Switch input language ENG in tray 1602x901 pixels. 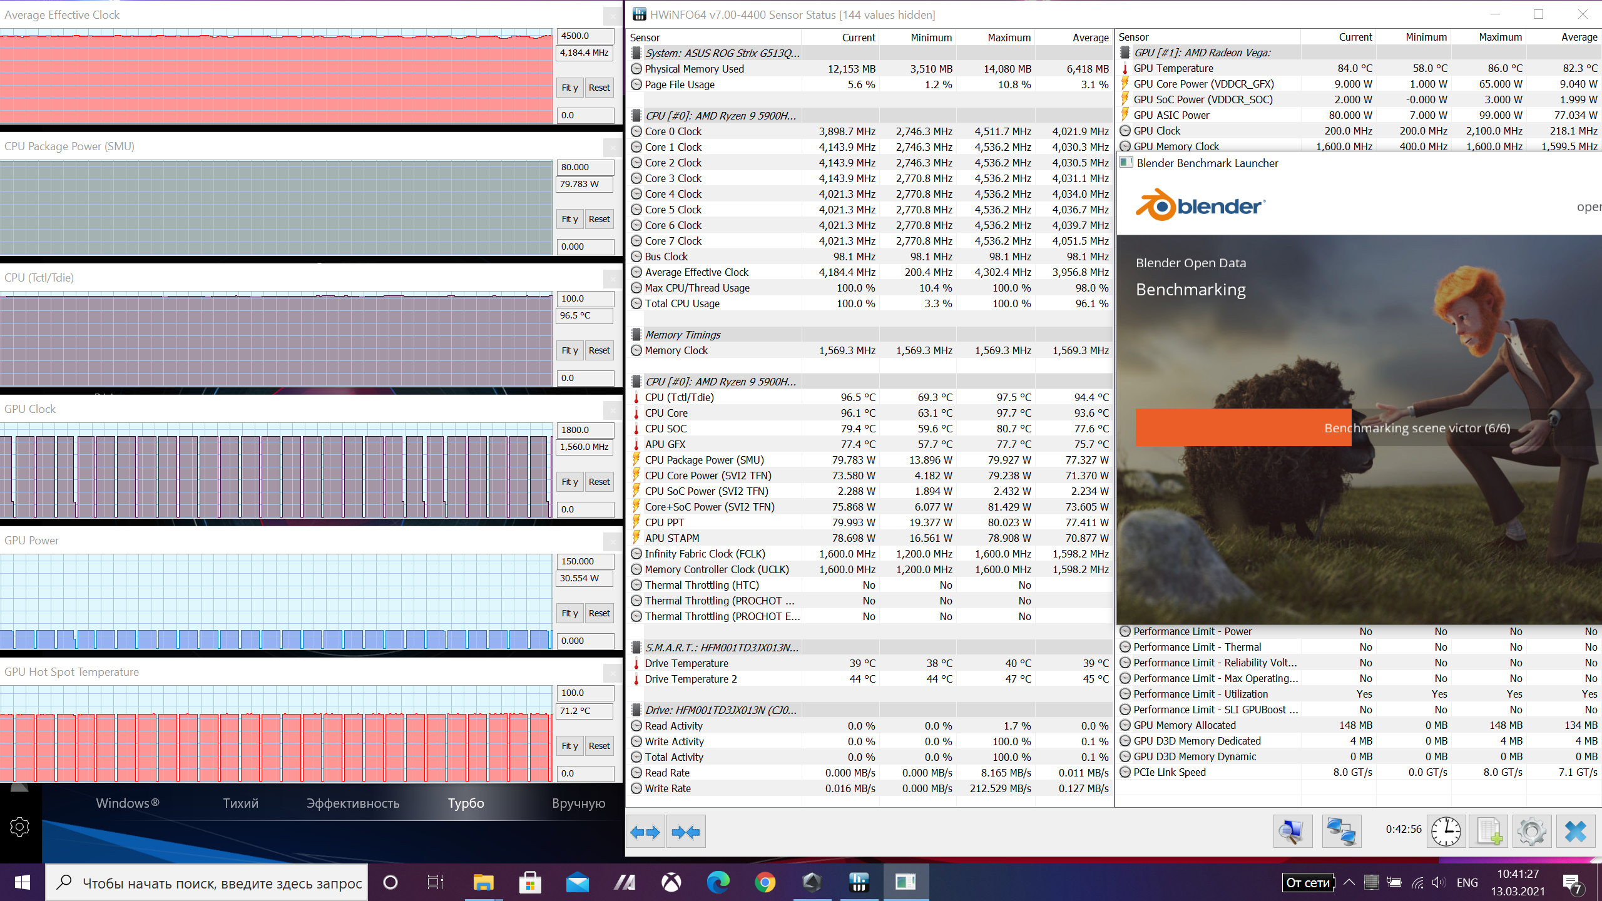tap(1467, 883)
